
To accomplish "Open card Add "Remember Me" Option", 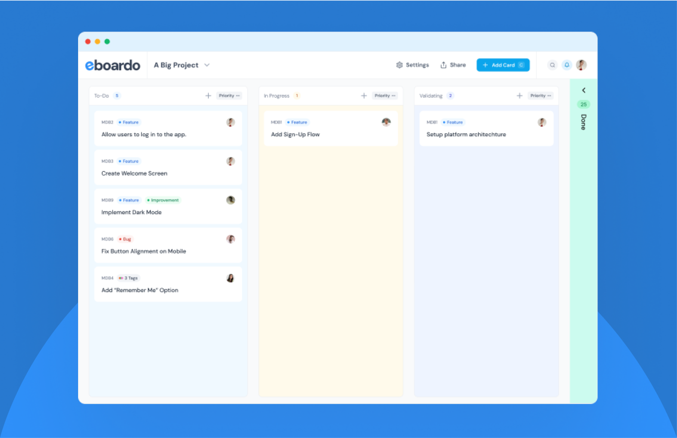I will point(168,284).
